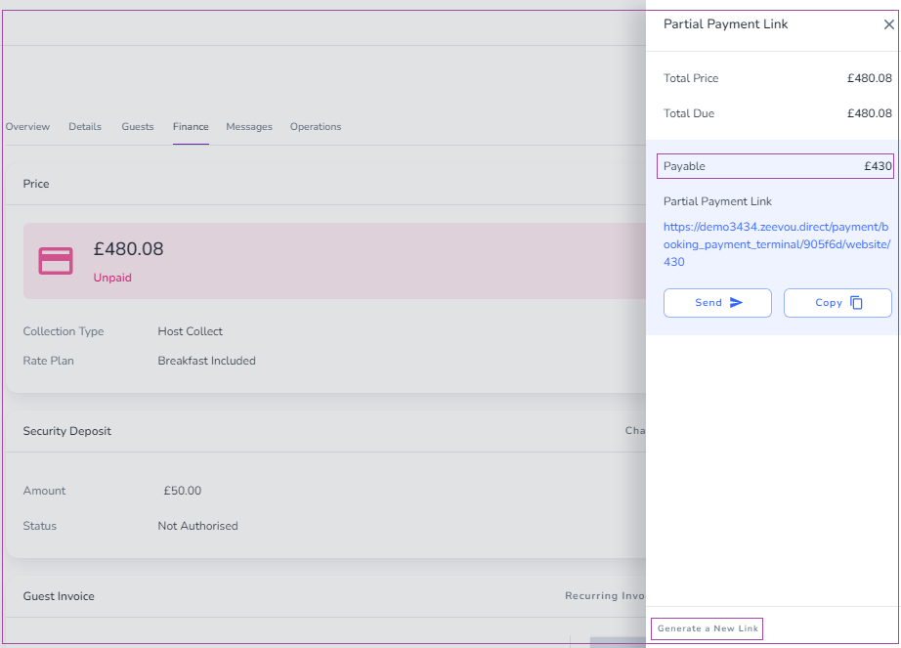Copy the partial payment link
Screen dimensions: 901x648
pos(837,303)
